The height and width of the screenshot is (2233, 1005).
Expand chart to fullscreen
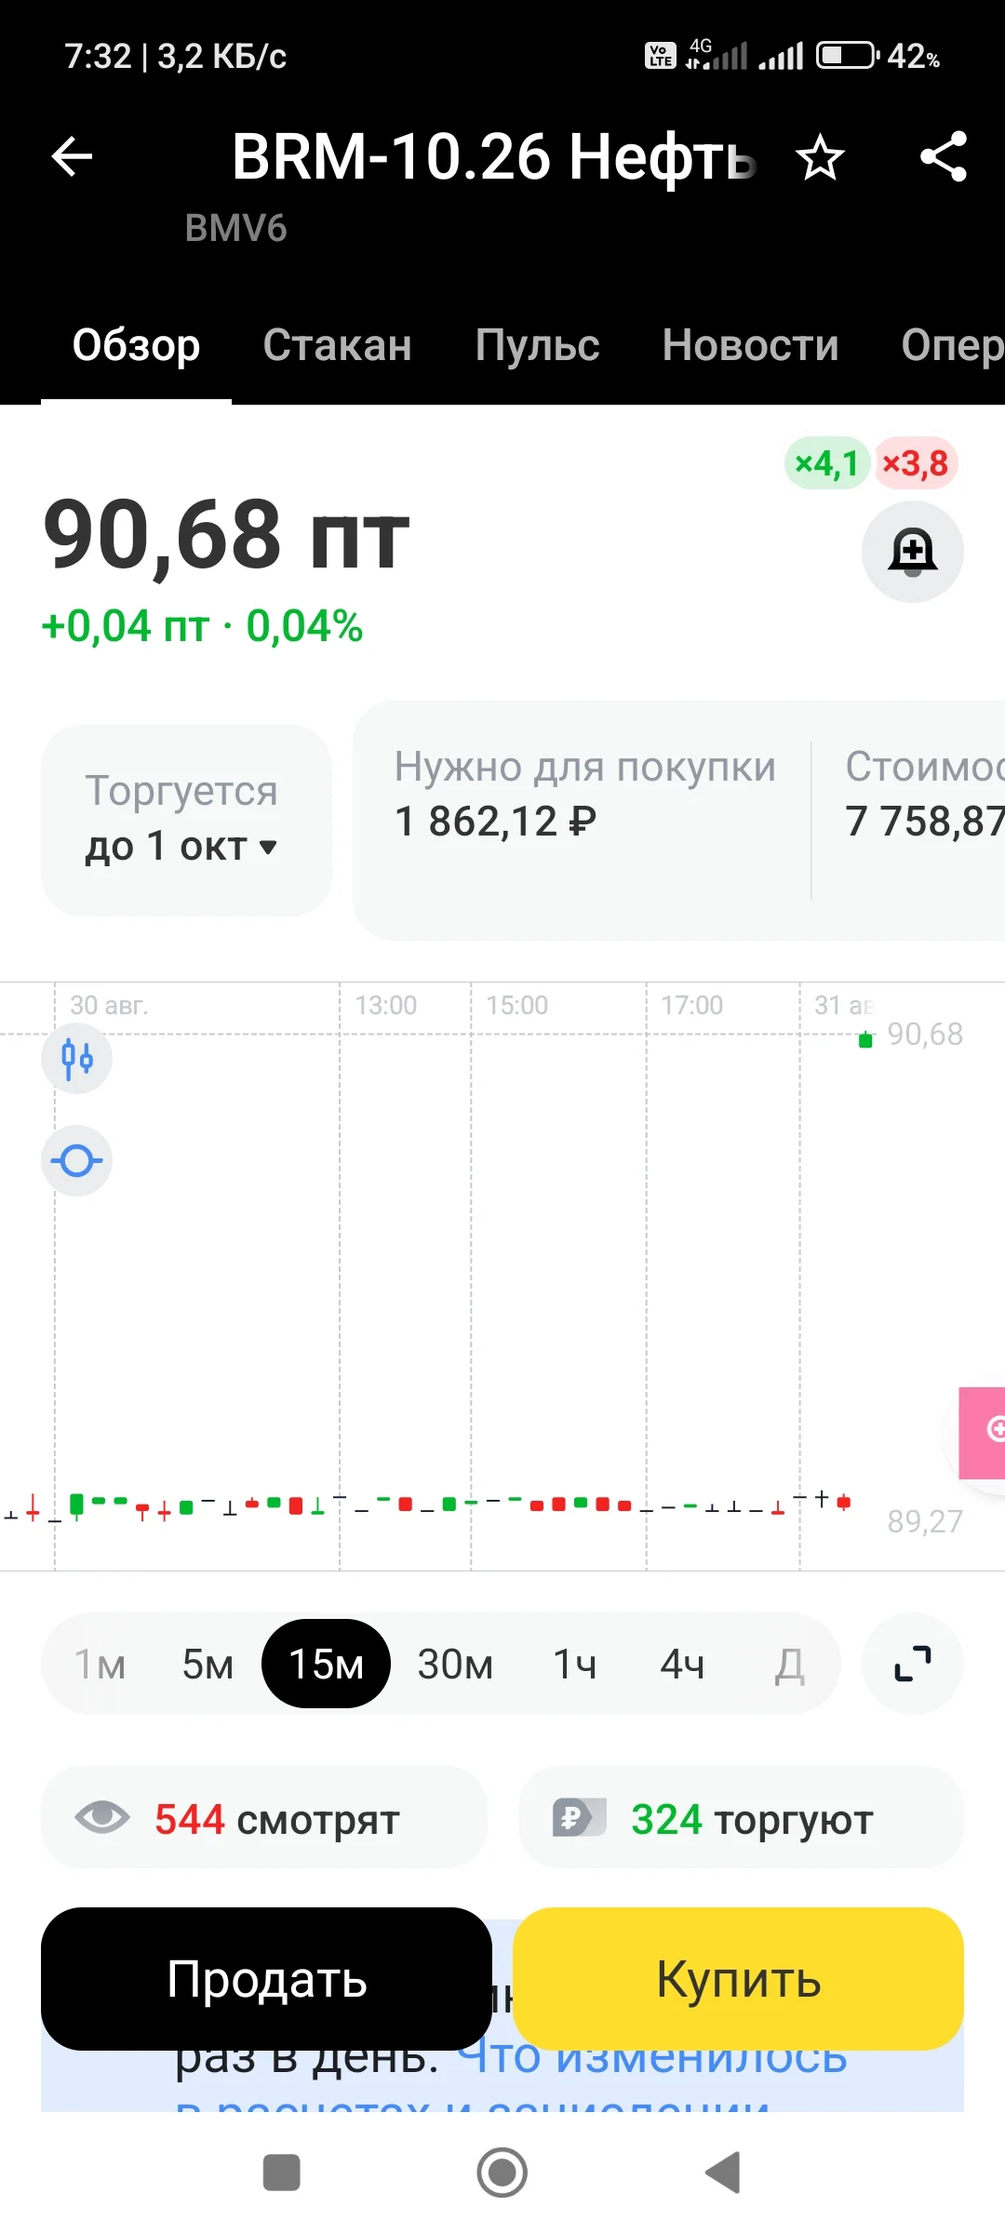(913, 1664)
